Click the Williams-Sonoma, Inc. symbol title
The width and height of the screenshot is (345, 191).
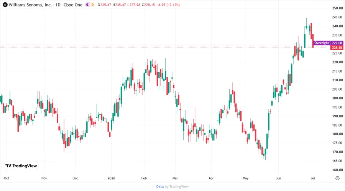coord(30,5)
